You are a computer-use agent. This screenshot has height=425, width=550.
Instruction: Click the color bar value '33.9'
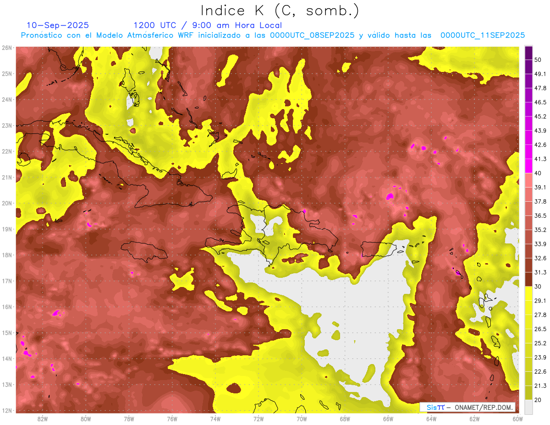(x=540, y=244)
